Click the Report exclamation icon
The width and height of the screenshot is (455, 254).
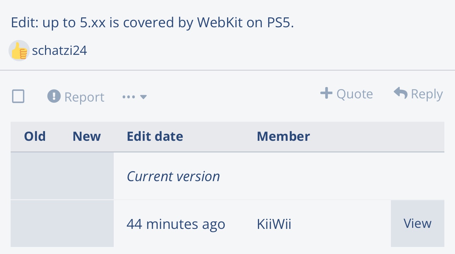coord(54,96)
